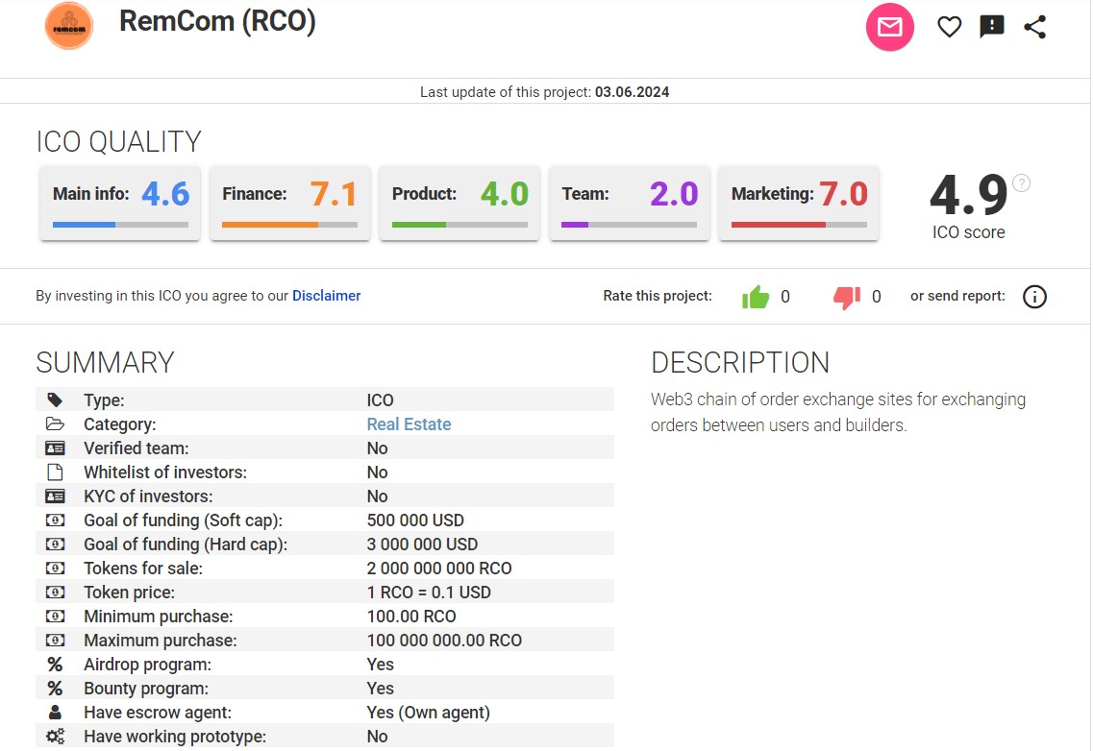Click the send report info icon

click(1034, 297)
